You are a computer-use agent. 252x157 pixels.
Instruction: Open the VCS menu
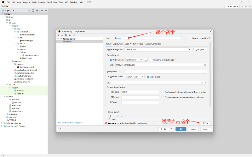click(66, 2)
